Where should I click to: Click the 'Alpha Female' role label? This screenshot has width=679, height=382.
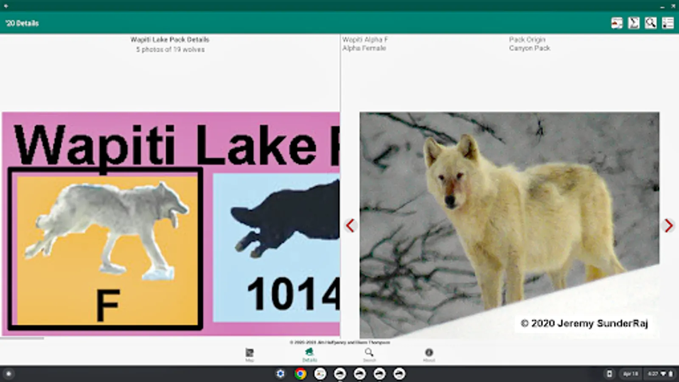point(364,48)
